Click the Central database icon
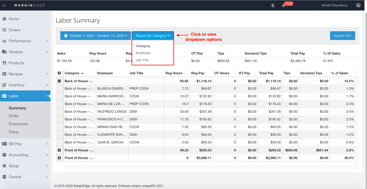The height and width of the screenshot is (189, 367). [x=4, y=177]
